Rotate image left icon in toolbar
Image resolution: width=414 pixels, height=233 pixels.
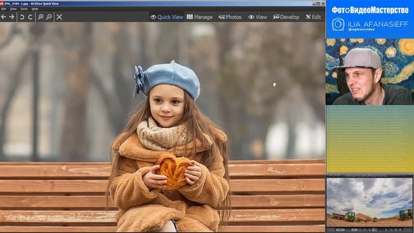(22, 17)
